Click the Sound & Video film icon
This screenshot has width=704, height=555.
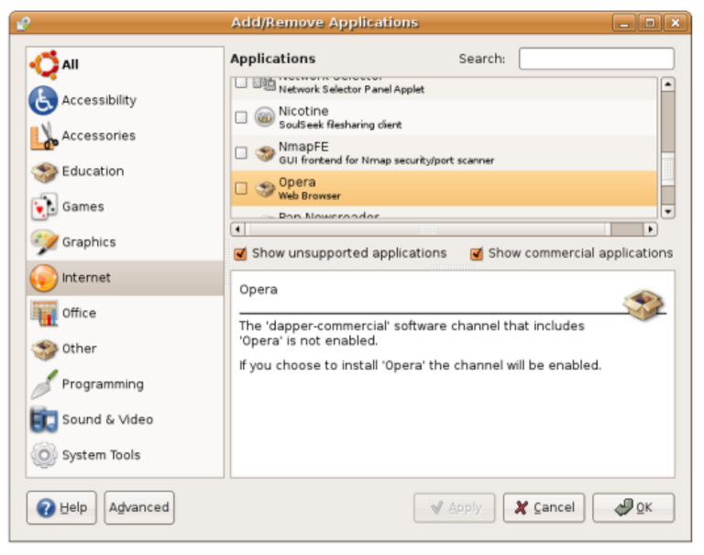click(x=44, y=420)
